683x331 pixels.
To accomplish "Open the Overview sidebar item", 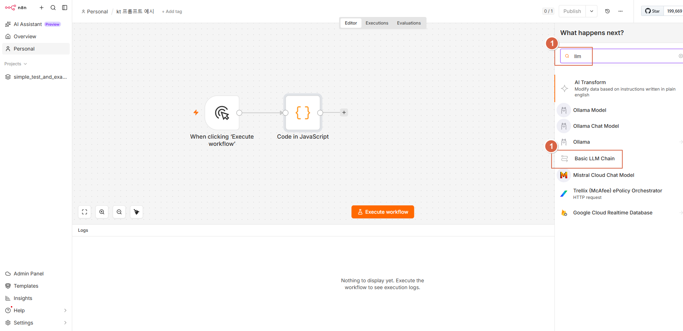I will pyautogui.click(x=36, y=36).
